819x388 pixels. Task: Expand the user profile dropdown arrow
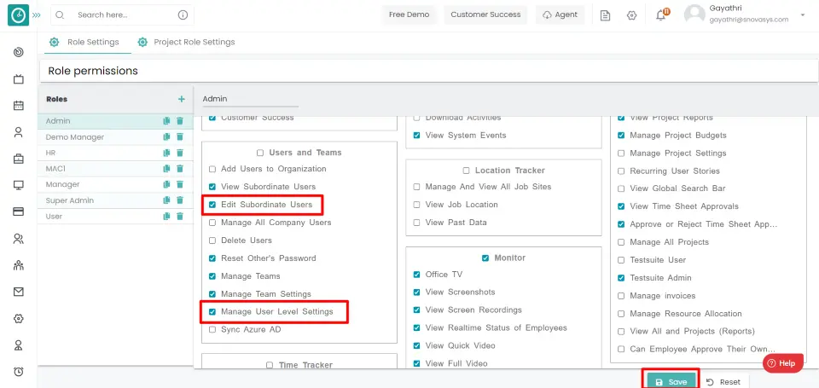803,15
